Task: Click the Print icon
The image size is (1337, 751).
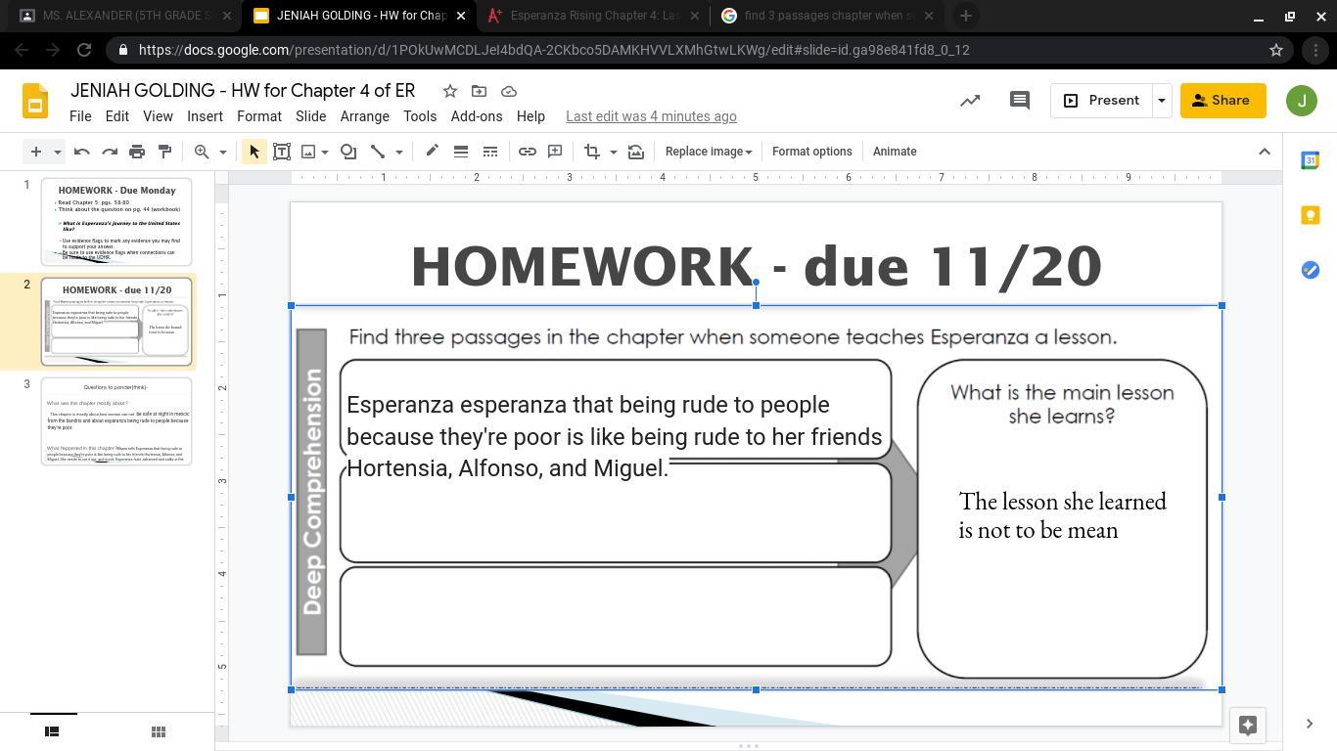Action: (137, 152)
